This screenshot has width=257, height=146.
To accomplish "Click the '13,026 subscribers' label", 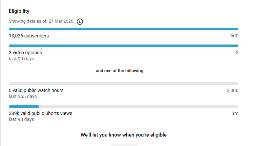I will 29,36.
